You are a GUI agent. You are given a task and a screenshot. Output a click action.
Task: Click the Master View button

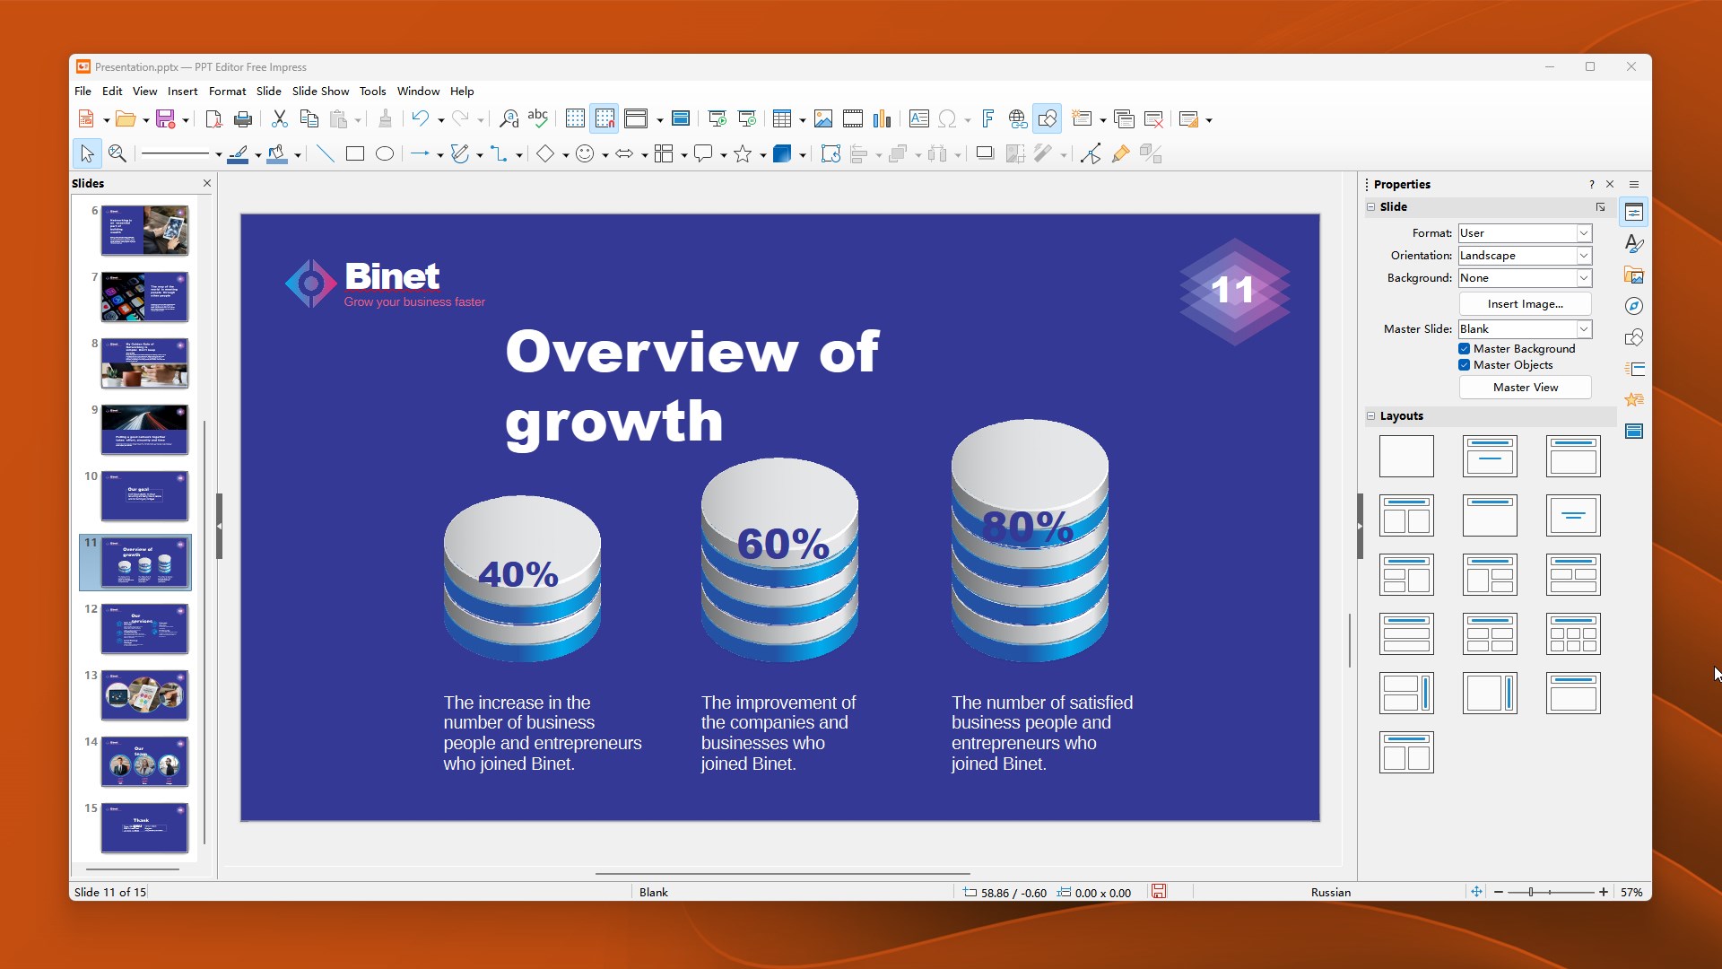[x=1525, y=388]
